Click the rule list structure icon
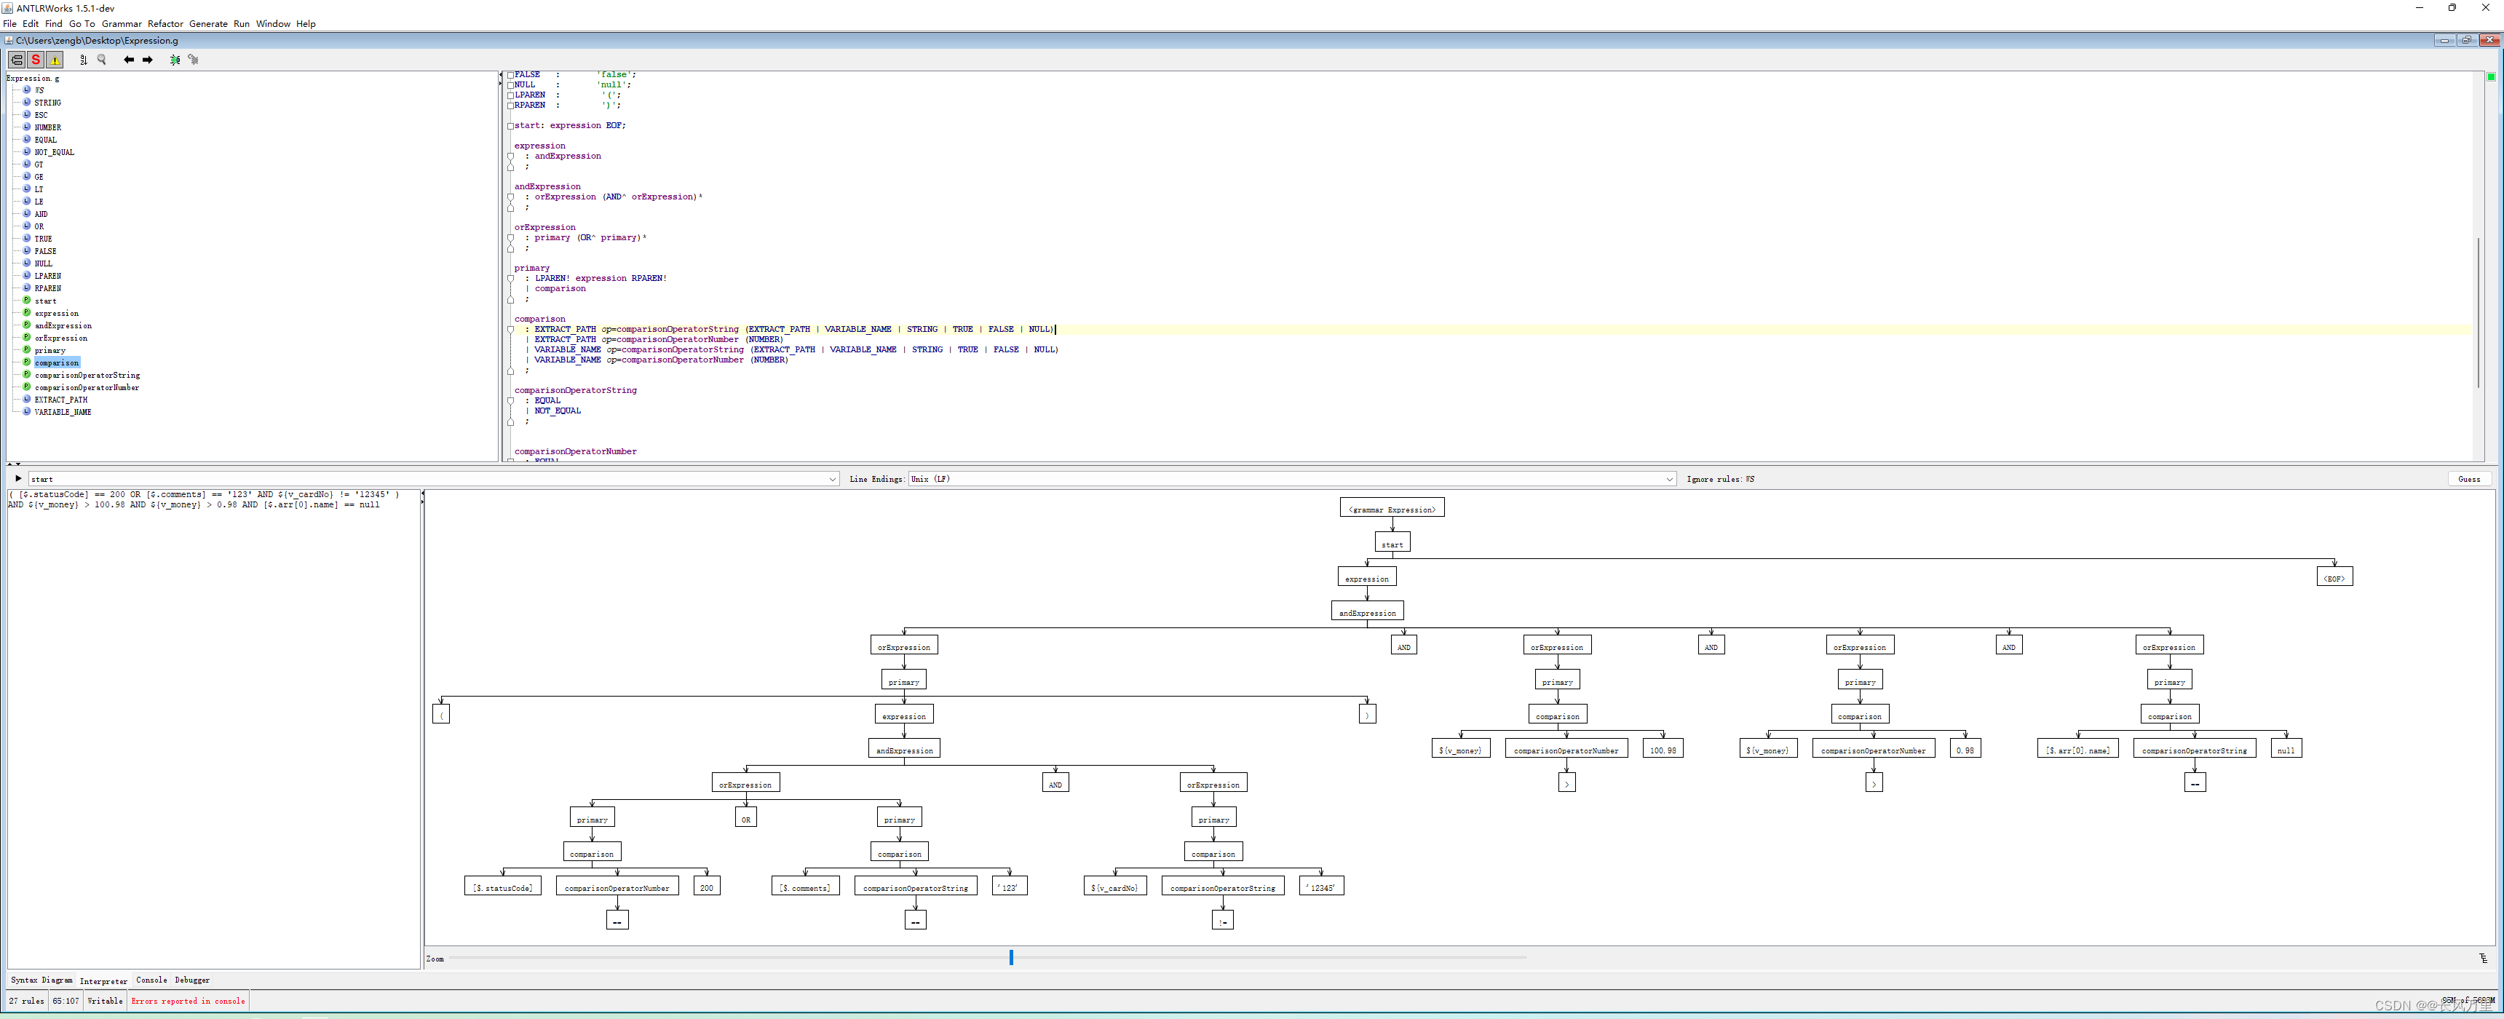 coord(17,60)
